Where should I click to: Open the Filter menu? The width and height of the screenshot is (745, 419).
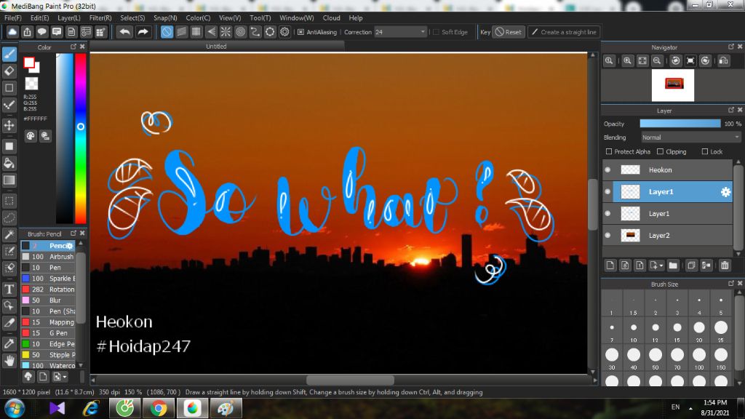(x=100, y=18)
